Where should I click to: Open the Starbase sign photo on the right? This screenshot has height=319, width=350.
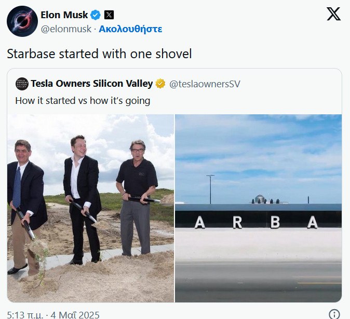coord(258,208)
